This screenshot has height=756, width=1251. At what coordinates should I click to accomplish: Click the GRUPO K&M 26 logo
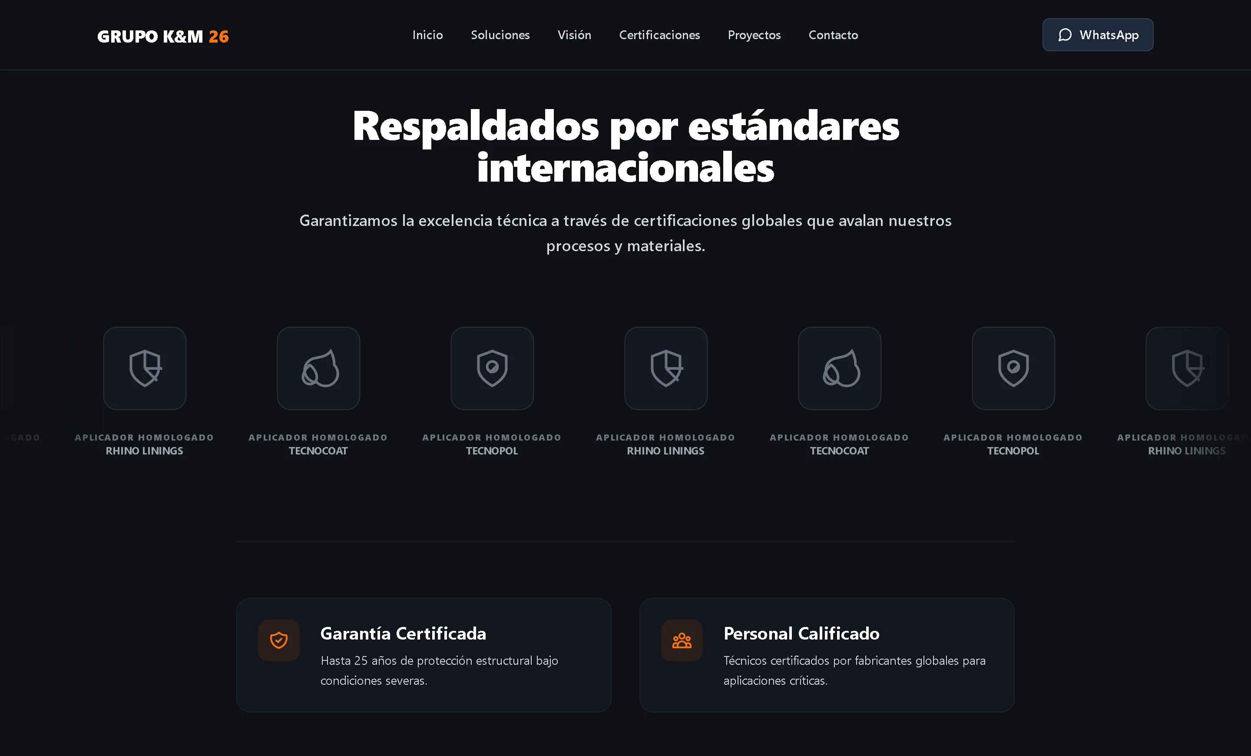(x=163, y=36)
